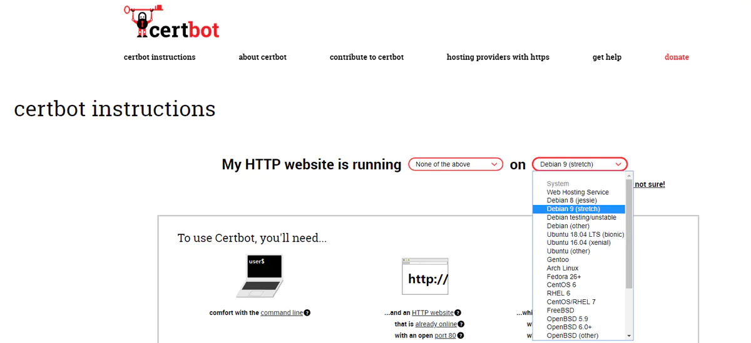The height and width of the screenshot is (343, 751).
Task: Click the laptop terminal icon
Action: point(260,276)
